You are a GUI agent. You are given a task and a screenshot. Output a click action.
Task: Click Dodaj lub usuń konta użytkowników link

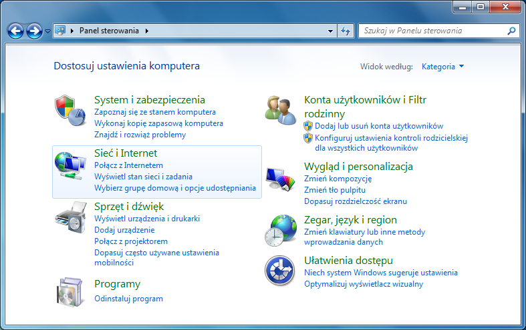pos(378,126)
